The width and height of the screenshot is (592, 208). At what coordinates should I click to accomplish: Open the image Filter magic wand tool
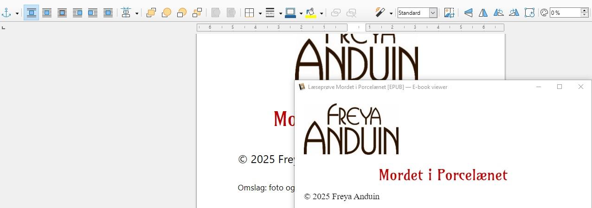tap(380, 13)
